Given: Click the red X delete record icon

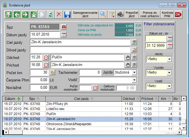Looking at the screenshot, I should click(59, 15).
